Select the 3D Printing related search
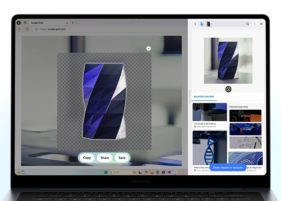The width and height of the screenshot is (281, 201). click(x=245, y=116)
